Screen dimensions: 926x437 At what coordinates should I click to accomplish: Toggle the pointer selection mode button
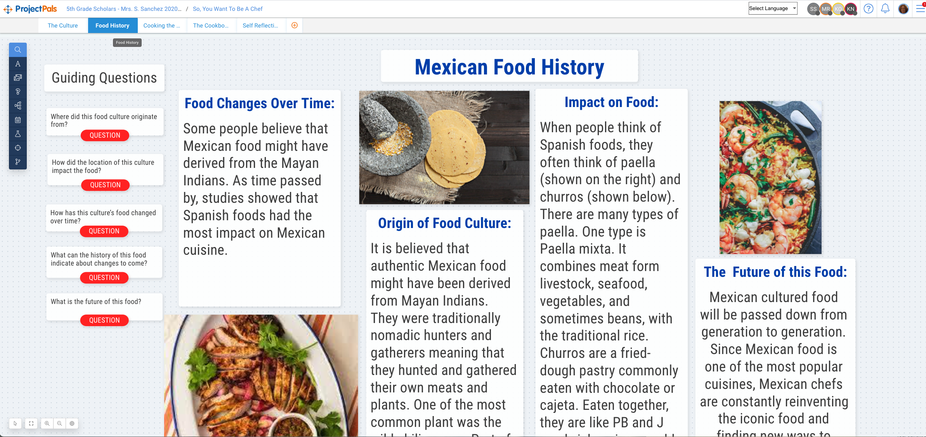pyautogui.click(x=15, y=423)
